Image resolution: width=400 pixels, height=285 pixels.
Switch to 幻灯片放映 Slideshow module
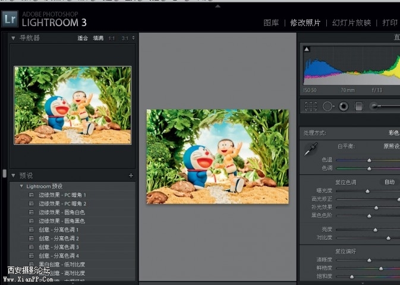(352, 23)
